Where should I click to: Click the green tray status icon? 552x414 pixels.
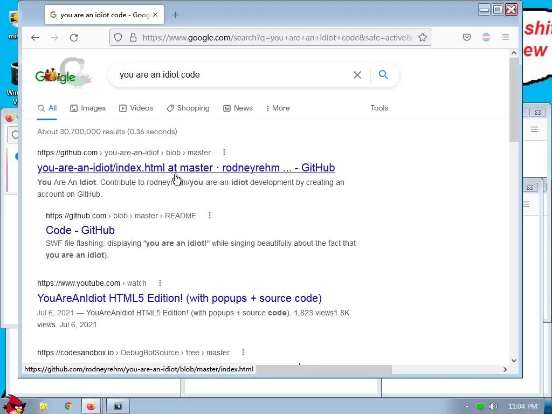point(480,406)
